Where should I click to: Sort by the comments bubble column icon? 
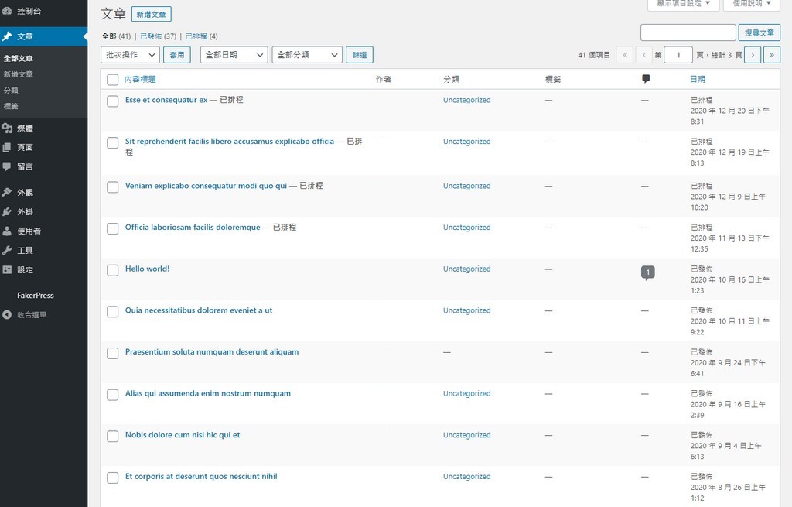646,79
